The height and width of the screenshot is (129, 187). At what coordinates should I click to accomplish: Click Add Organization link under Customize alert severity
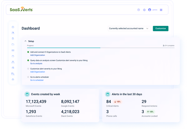coord(38,72)
